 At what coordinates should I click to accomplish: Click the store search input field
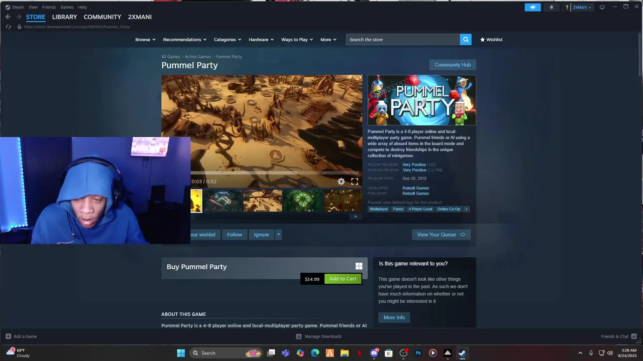click(x=403, y=40)
